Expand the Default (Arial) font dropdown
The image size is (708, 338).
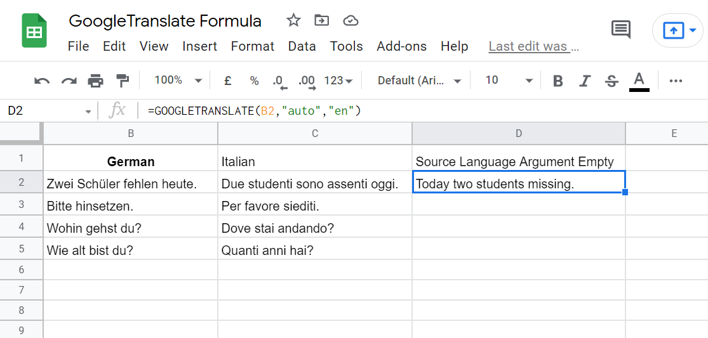(x=420, y=81)
